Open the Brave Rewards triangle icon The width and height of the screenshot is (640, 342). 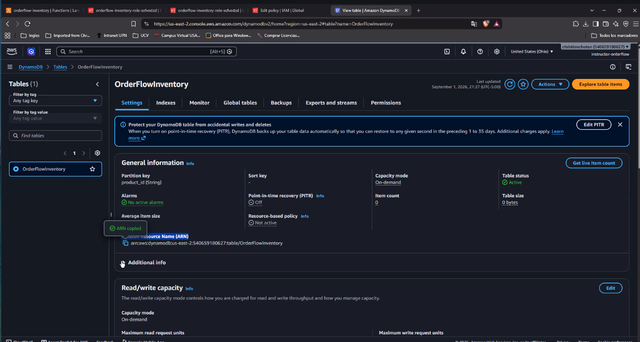point(496,24)
